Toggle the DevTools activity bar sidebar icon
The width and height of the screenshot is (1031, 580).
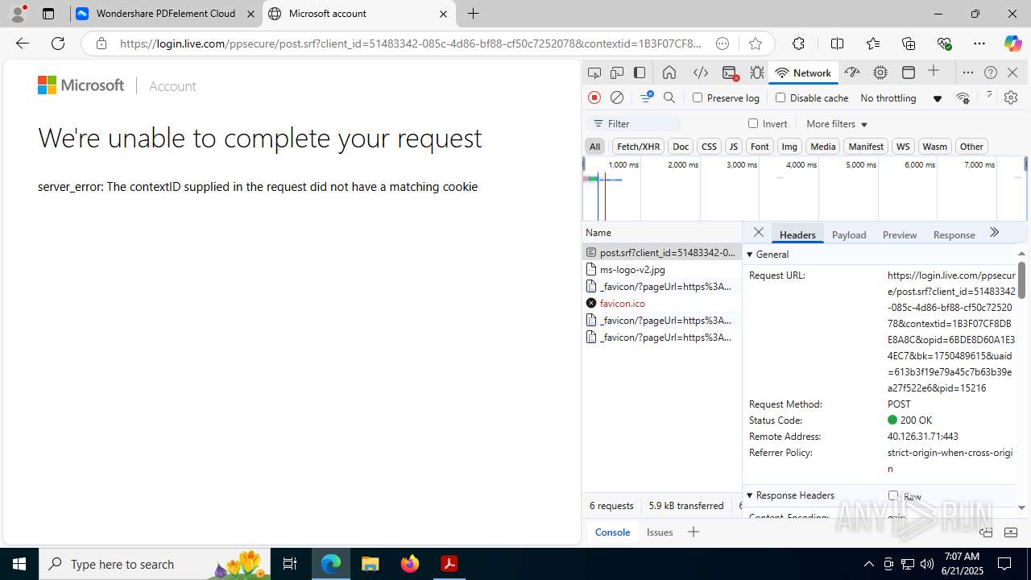click(x=640, y=72)
